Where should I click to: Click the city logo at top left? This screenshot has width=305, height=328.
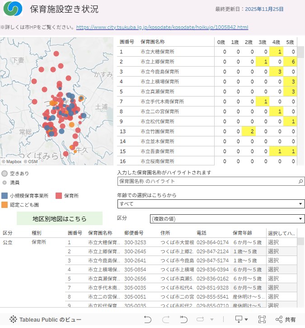tap(13, 10)
